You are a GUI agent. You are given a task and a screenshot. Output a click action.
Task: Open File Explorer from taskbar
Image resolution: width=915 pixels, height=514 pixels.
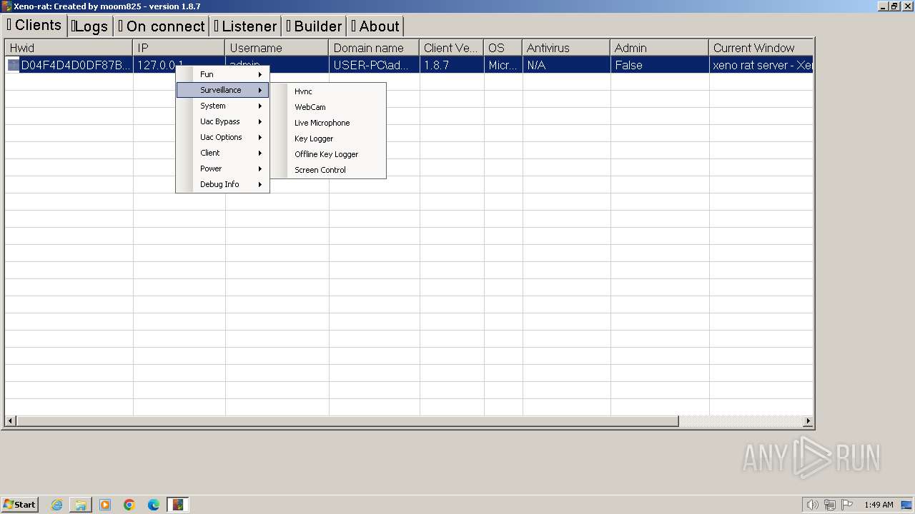click(x=81, y=505)
